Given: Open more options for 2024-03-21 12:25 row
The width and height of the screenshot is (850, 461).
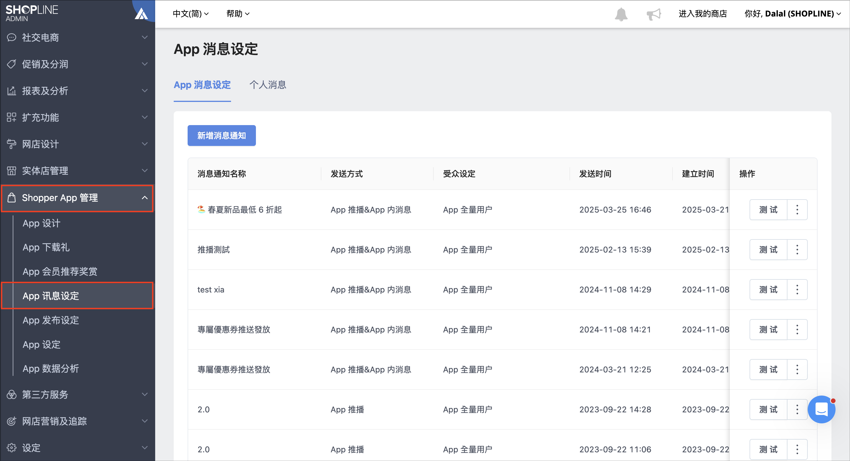Looking at the screenshot, I should pos(797,369).
